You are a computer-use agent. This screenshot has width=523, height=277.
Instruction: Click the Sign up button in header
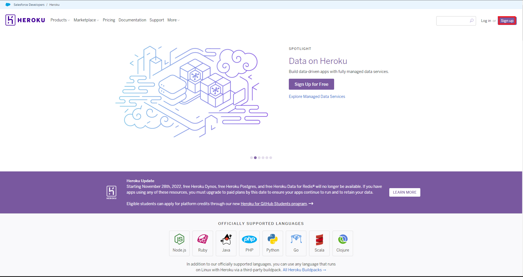[507, 21]
